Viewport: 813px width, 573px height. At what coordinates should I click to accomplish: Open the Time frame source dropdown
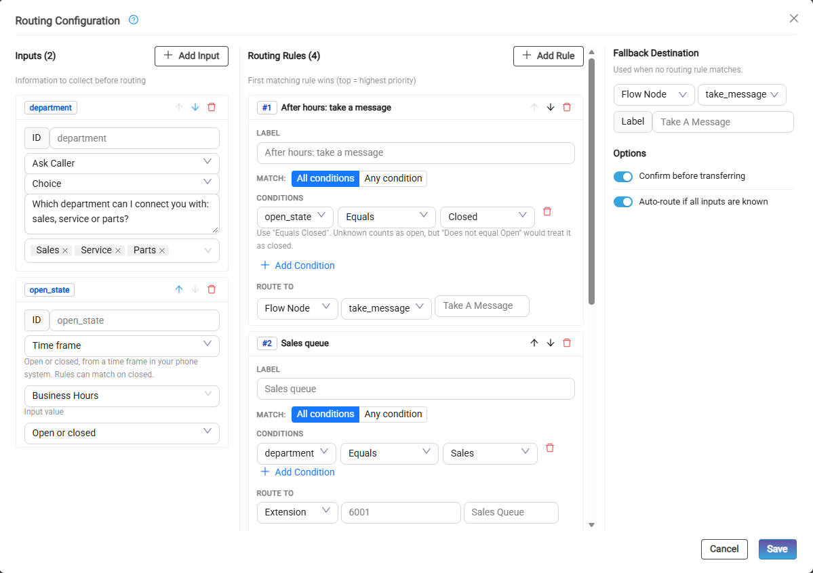[x=122, y=345]
